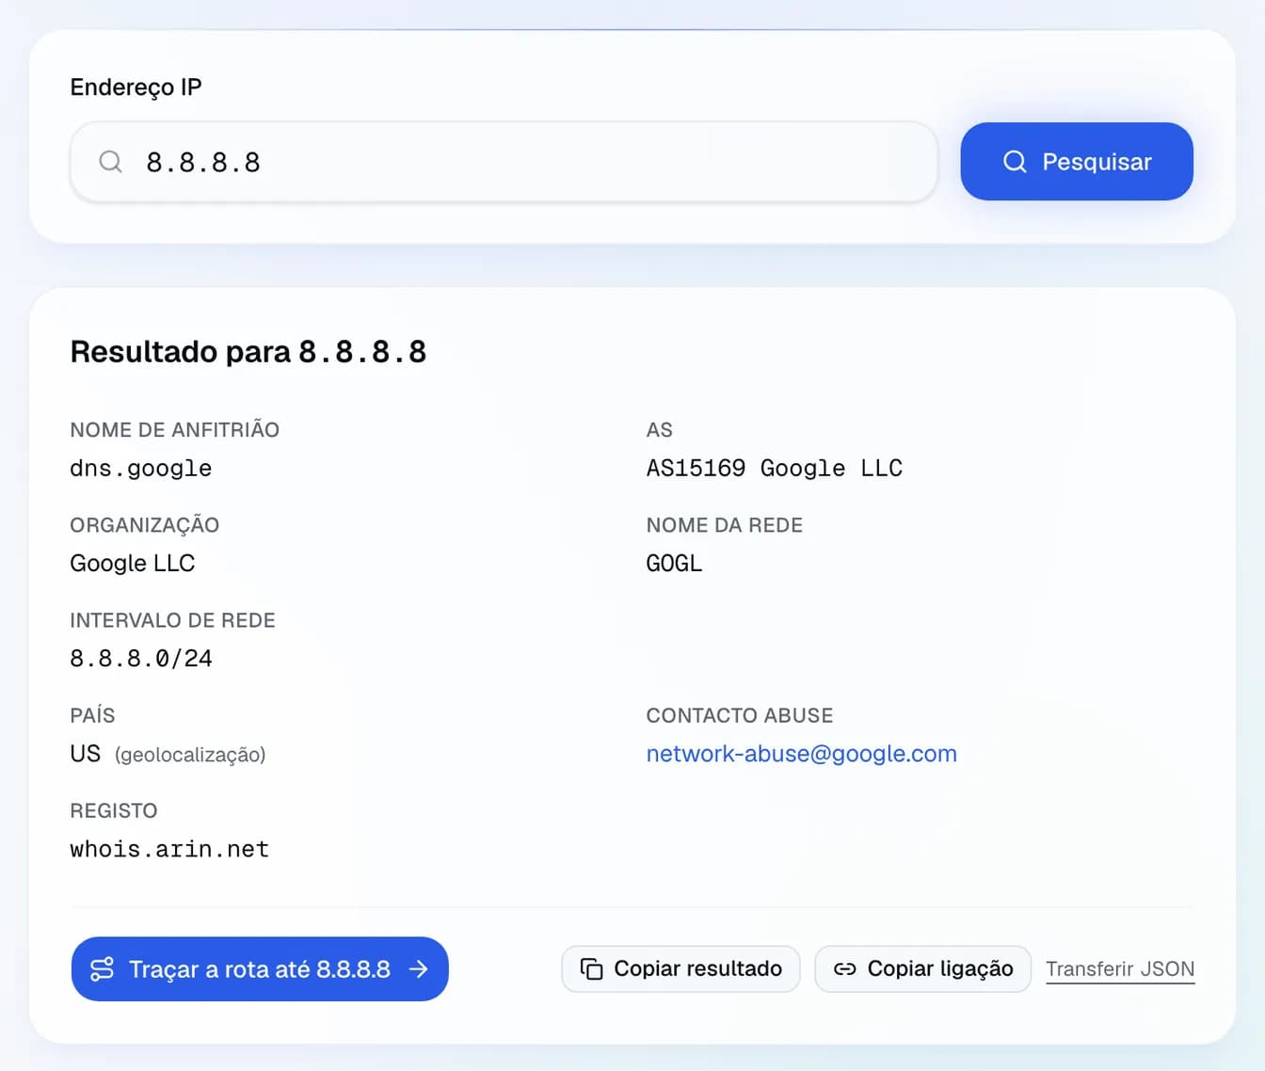1265x1071 pixels.
Task: Click the INTERVALO DE REDE label
Action: [172, 620]
